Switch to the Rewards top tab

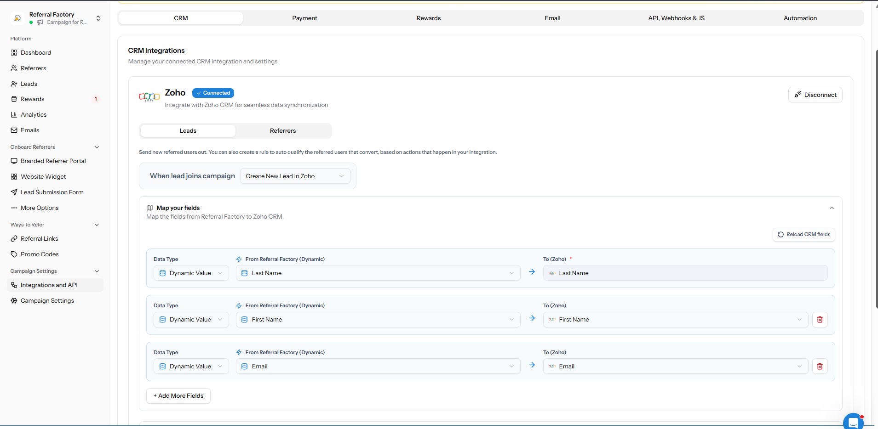tap(429, 18)
